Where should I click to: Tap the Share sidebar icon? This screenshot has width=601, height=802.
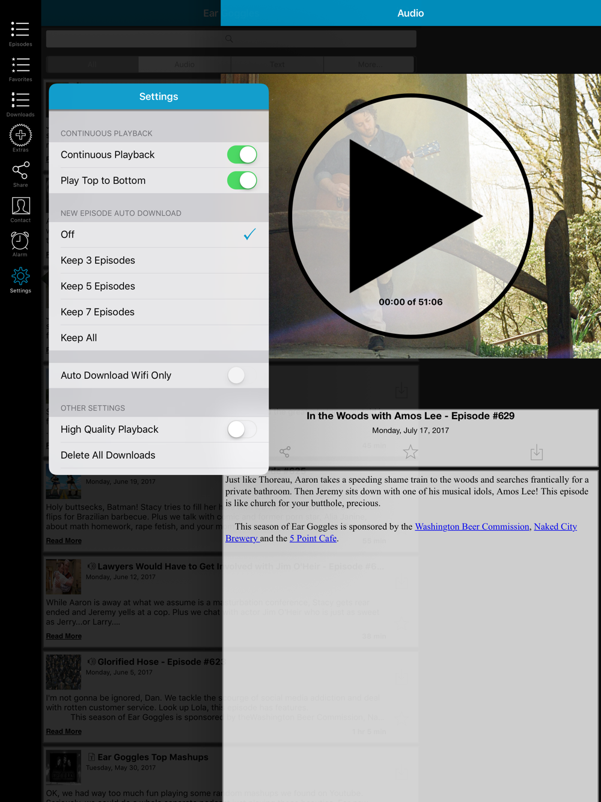(x=20, y=174)
